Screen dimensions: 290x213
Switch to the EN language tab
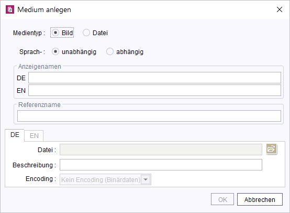(34, 136)
